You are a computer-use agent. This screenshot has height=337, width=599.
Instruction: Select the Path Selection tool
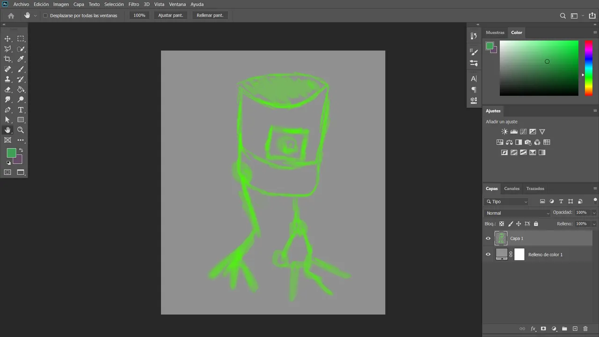tap(7, 120)
